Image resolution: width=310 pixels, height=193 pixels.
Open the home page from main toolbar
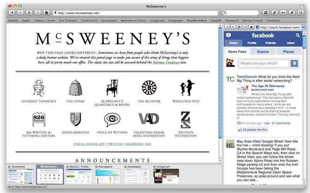click(46, 13)
